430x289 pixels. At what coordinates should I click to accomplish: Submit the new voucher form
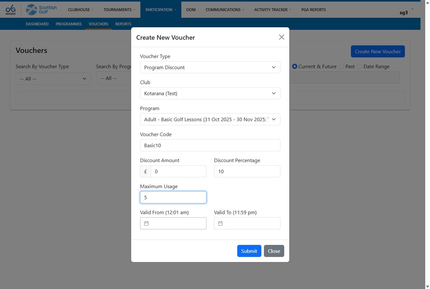249,251
